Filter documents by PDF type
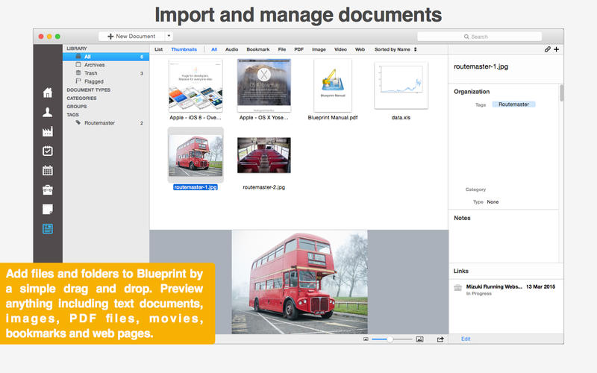 coord(298,49)
